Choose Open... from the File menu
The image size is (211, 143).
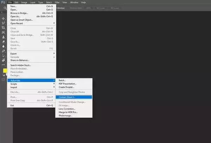coord(32,10)
